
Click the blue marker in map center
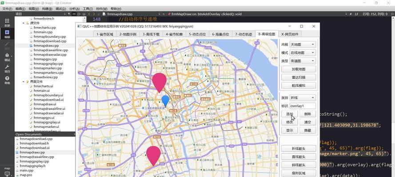165,101
